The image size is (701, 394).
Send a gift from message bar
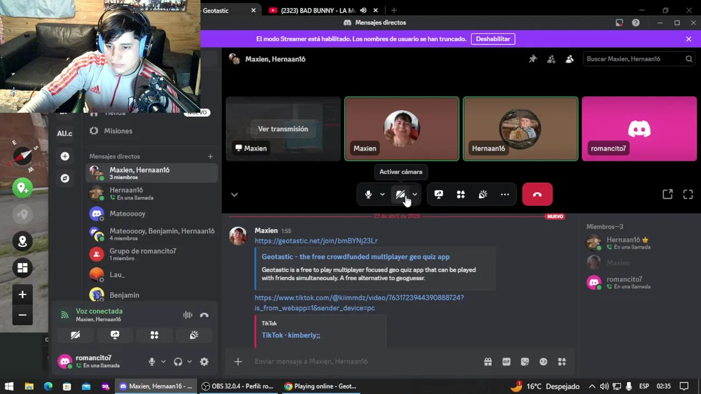488,362
